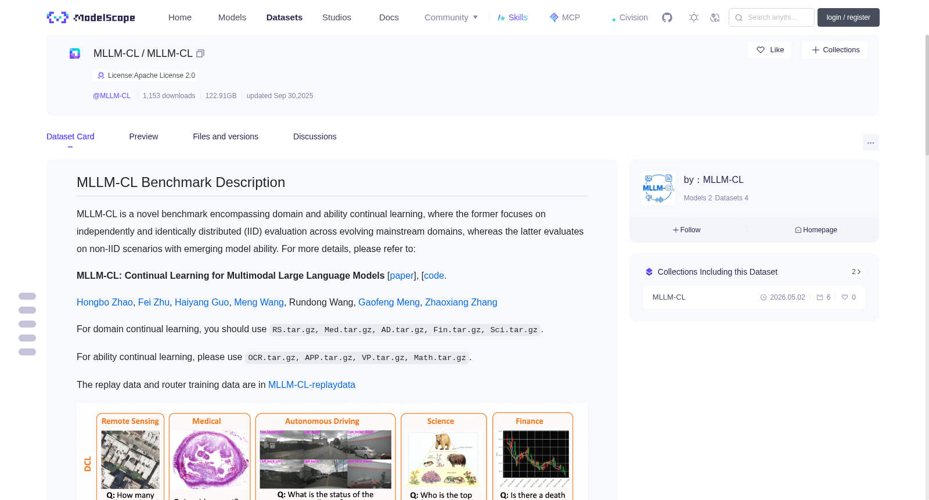
Task: Click the folder count on MLLM-CL collection
Action: 823,297
